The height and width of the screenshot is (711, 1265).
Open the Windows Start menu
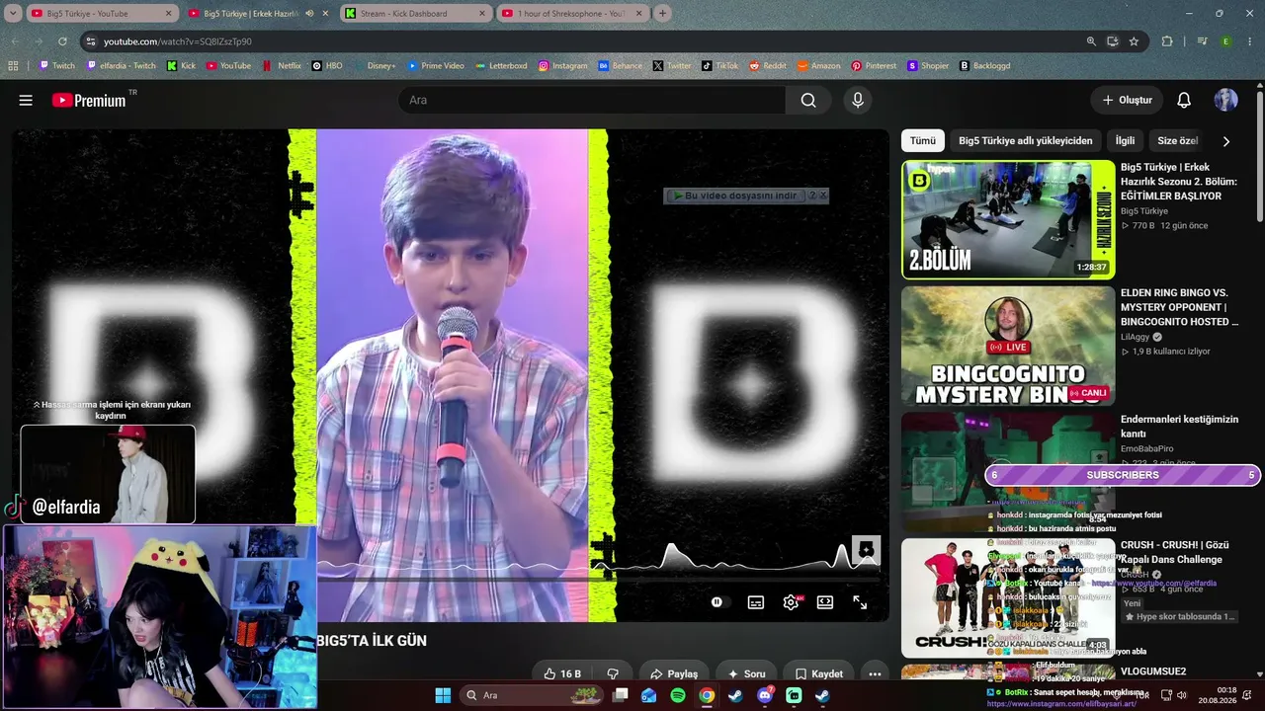tap(443, 695)
